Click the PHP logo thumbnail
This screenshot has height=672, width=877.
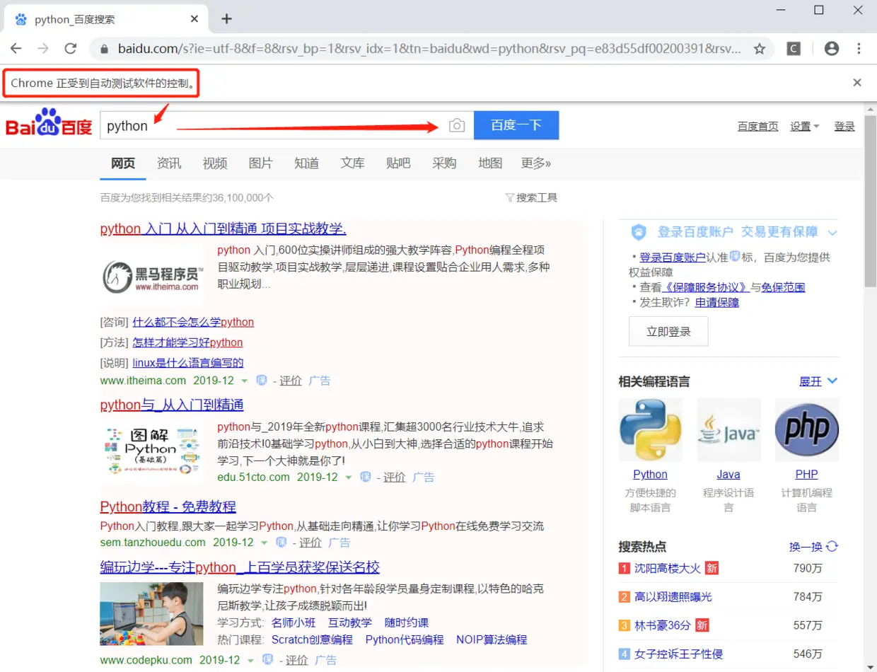pyautogui.click(x=807, y=430)
